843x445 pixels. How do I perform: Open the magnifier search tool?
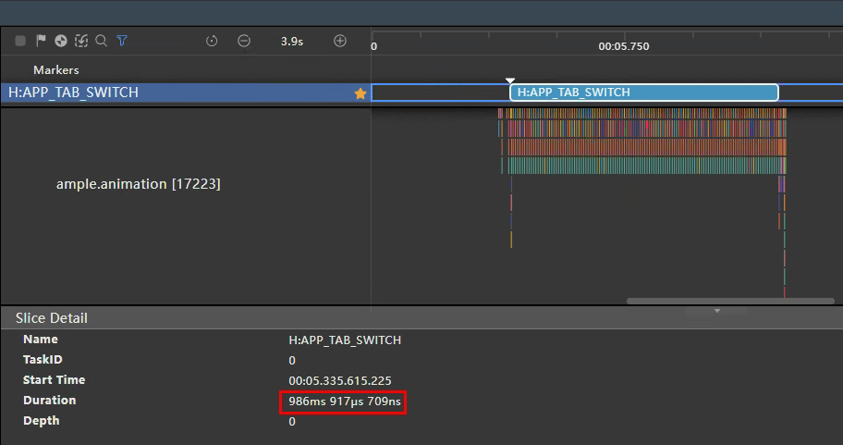102,41
